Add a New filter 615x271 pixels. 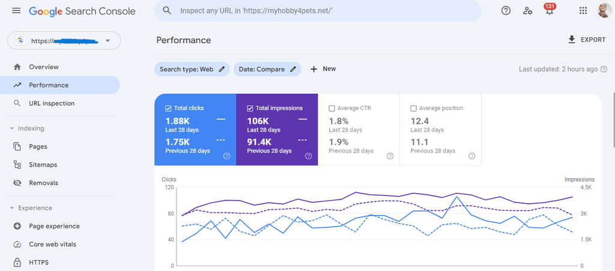point(323,69)
